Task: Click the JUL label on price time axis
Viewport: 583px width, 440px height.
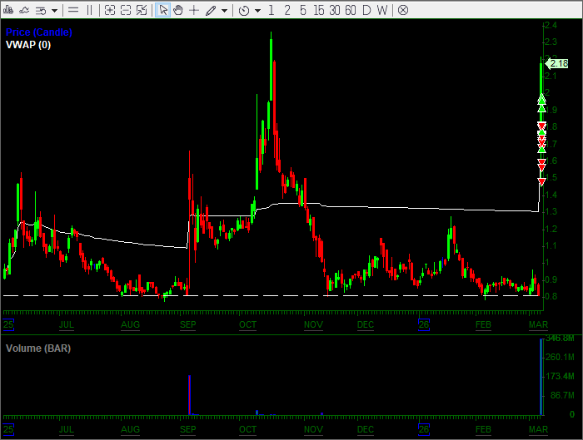Action: click(67, 324)
